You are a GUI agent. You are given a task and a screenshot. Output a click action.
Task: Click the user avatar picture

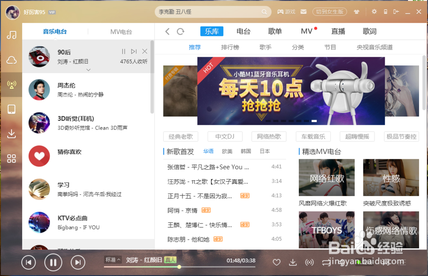point(12,12)
